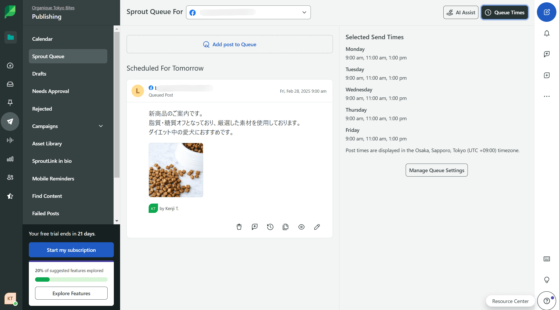The width and height of the screenshot is (559, 310).
Task: Delete the queued post with trash icon
Action: (239, 227)
